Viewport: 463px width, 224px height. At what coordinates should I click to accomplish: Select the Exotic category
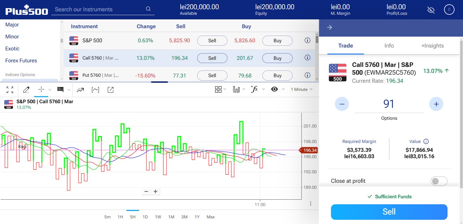click(12, 49)
